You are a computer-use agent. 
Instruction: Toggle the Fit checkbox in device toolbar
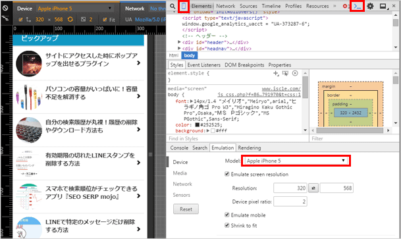(105, 20)
